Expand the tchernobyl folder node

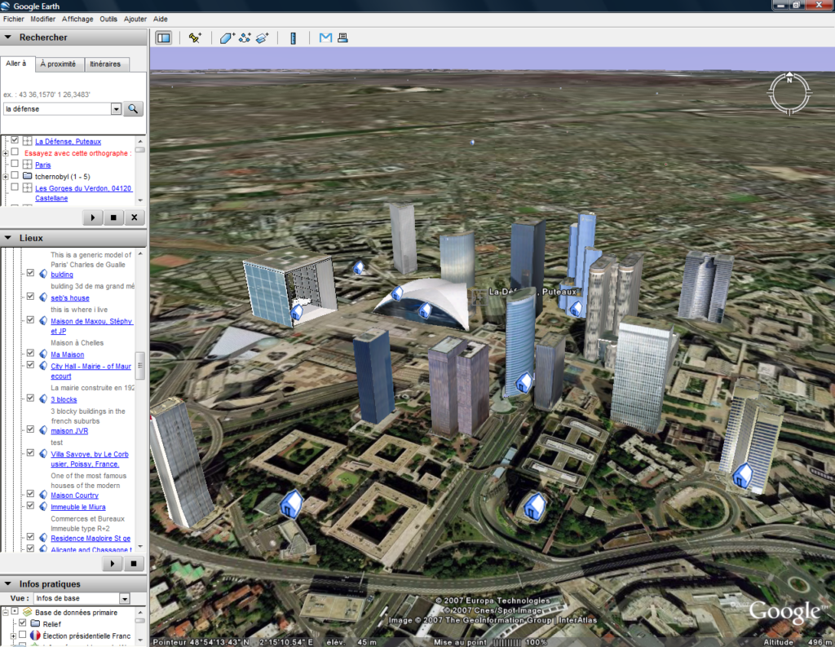point(6,176)
